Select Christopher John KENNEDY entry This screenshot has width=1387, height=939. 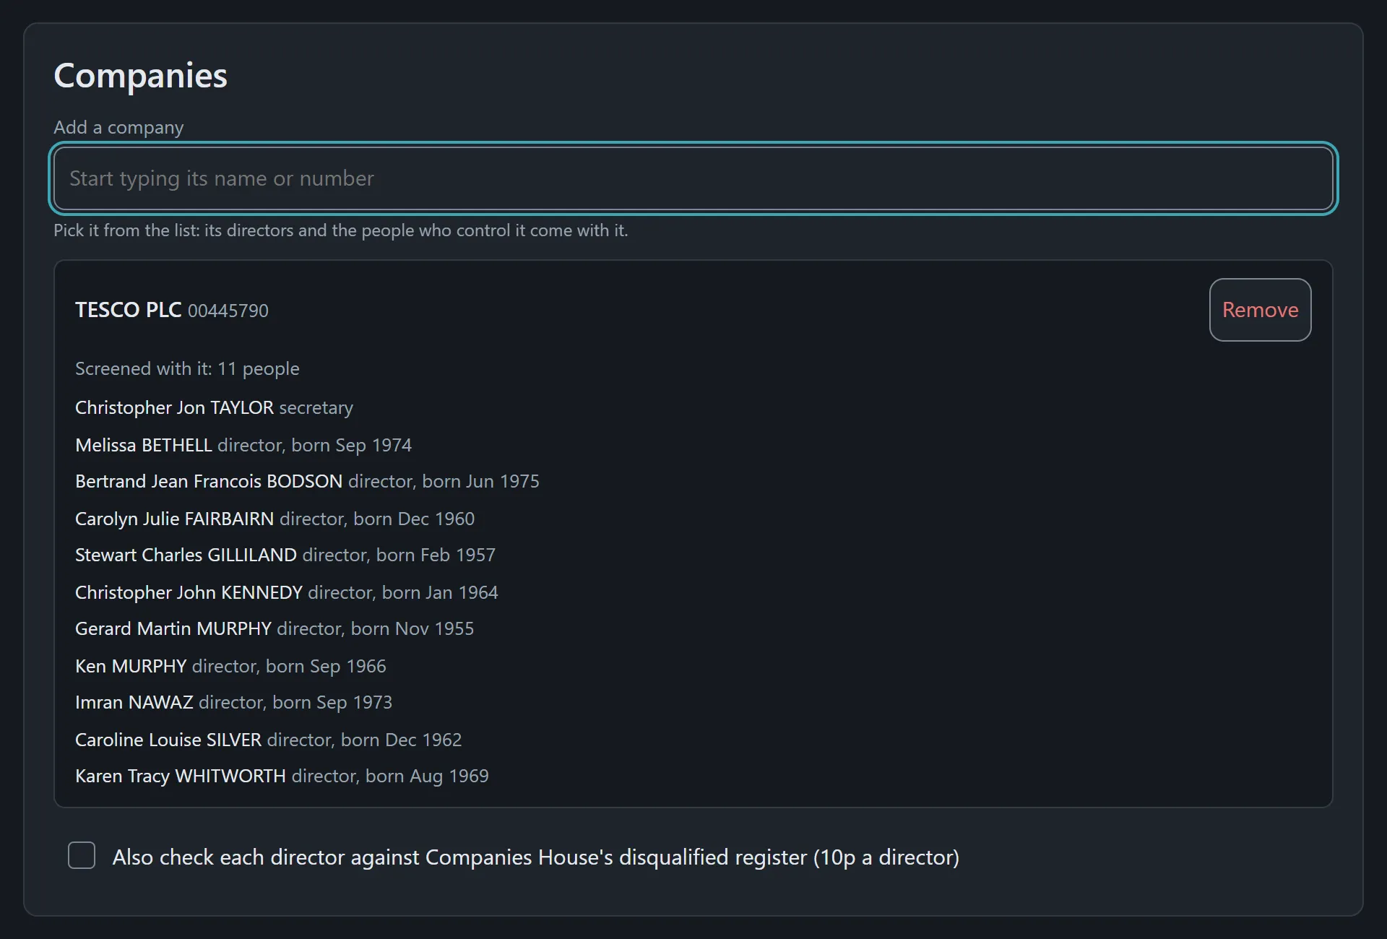pyautogui.click(x=287, y=592)
